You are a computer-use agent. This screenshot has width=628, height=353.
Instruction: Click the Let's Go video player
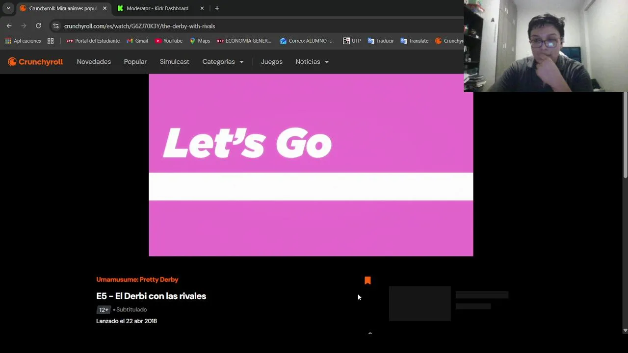click(x=311, y=165)
